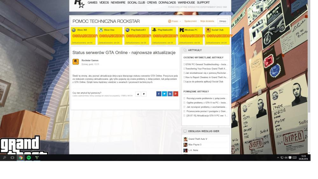Click the Rockstar Games author avatar
Image resolution: width=318 pixels, height=179 pixels.
coord(76,62)
